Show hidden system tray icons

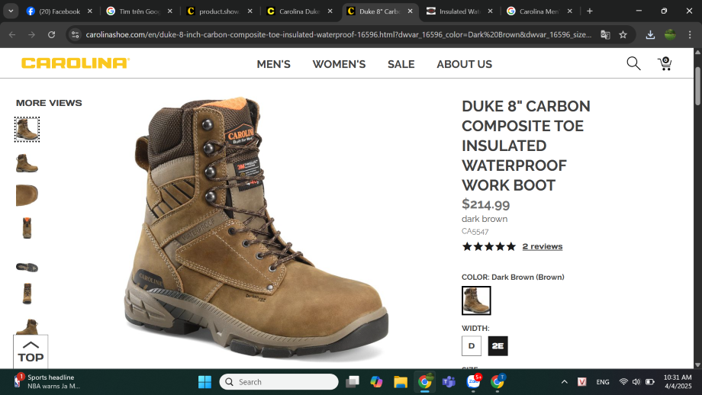(565, 382)
